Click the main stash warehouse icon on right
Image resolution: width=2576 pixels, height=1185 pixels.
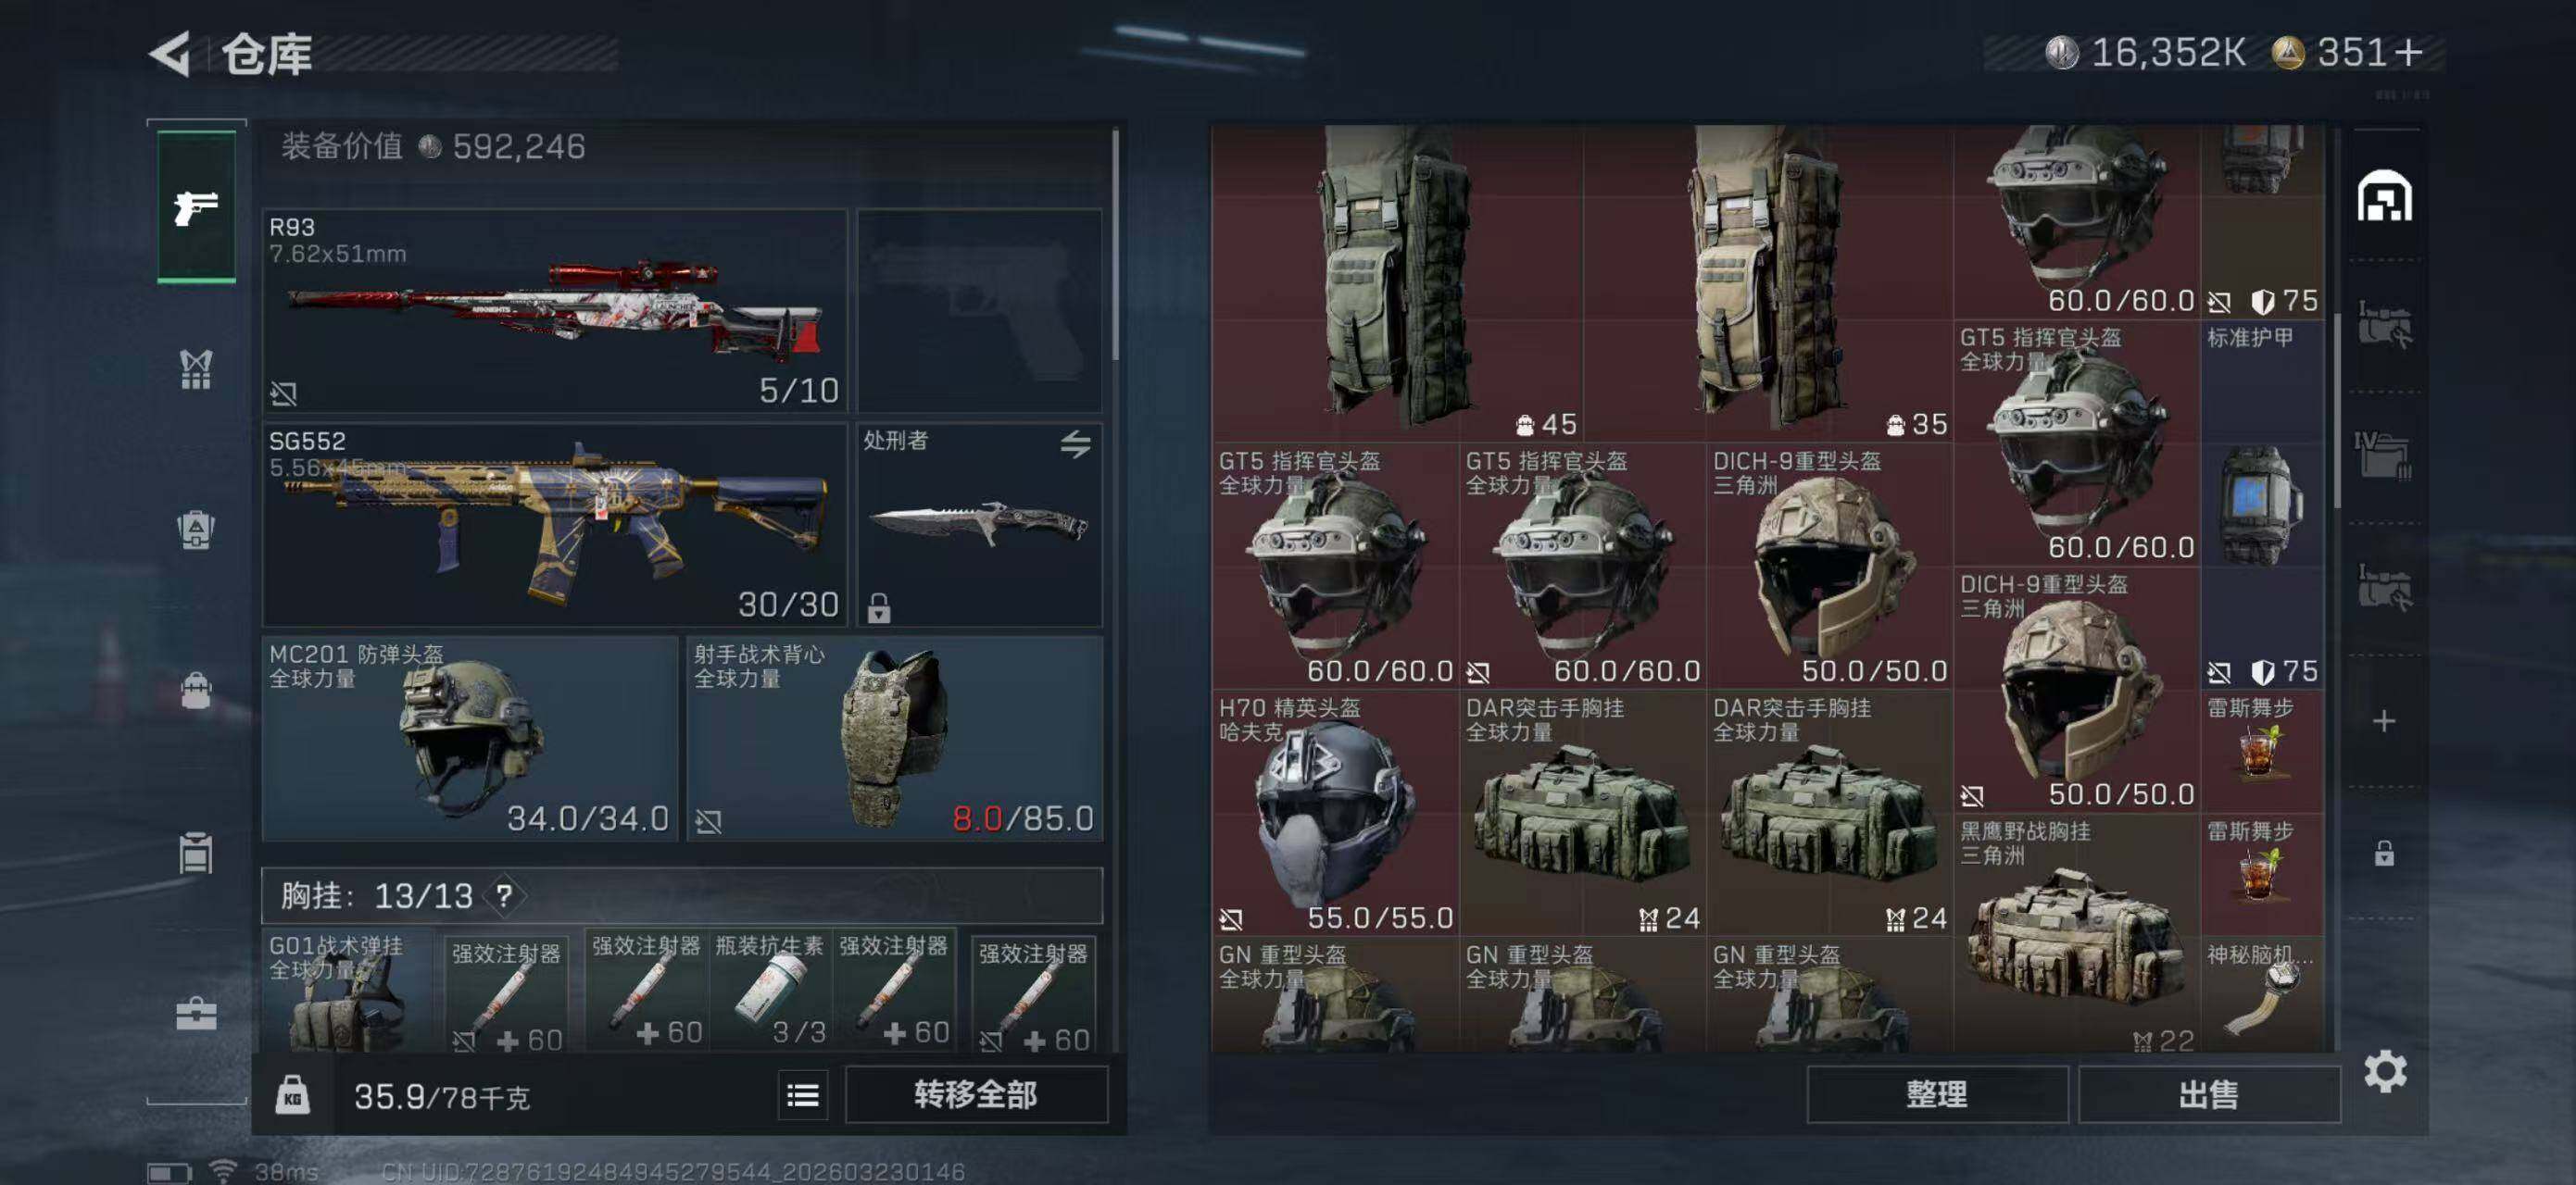point(2384,196)
